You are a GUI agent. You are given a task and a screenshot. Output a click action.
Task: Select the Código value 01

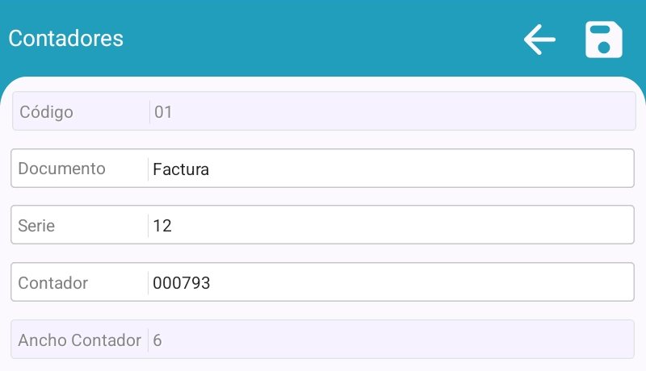point(163,112)
